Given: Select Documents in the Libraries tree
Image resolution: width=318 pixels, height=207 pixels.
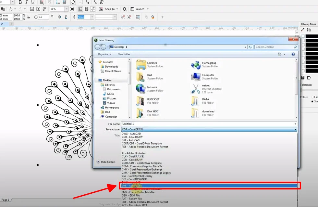Looking at the screenshot, I should [x=112, y=89].
